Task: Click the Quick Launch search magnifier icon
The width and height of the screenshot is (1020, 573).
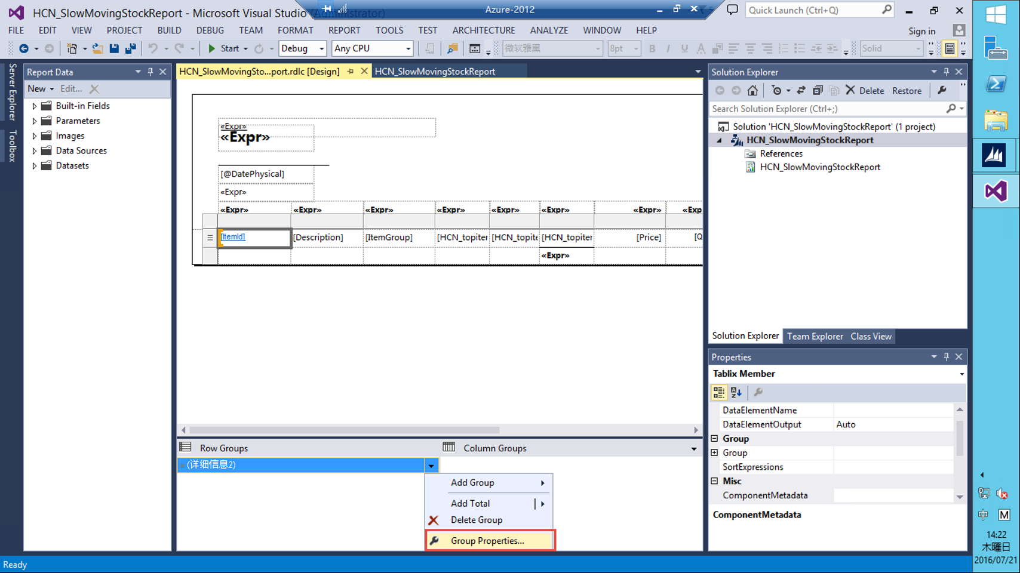Action: coord(887,10)
